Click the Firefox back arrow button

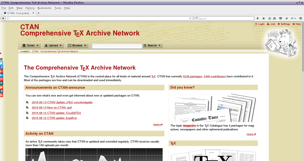(3, 18)
